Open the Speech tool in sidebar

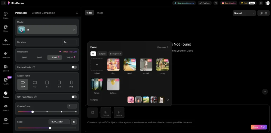6,108
